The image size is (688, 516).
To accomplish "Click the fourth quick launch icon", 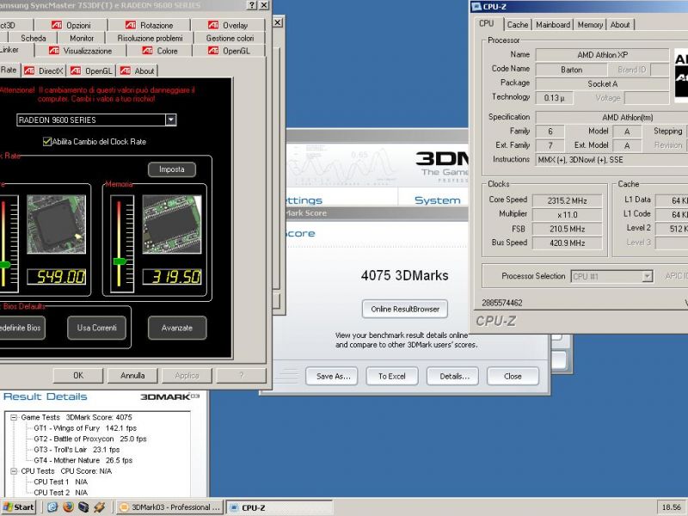I will 99,507.
